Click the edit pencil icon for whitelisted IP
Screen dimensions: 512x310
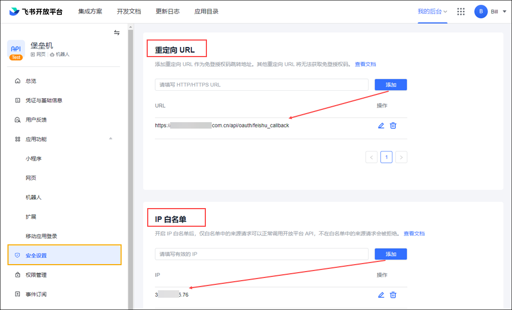[x=381, y=295]
